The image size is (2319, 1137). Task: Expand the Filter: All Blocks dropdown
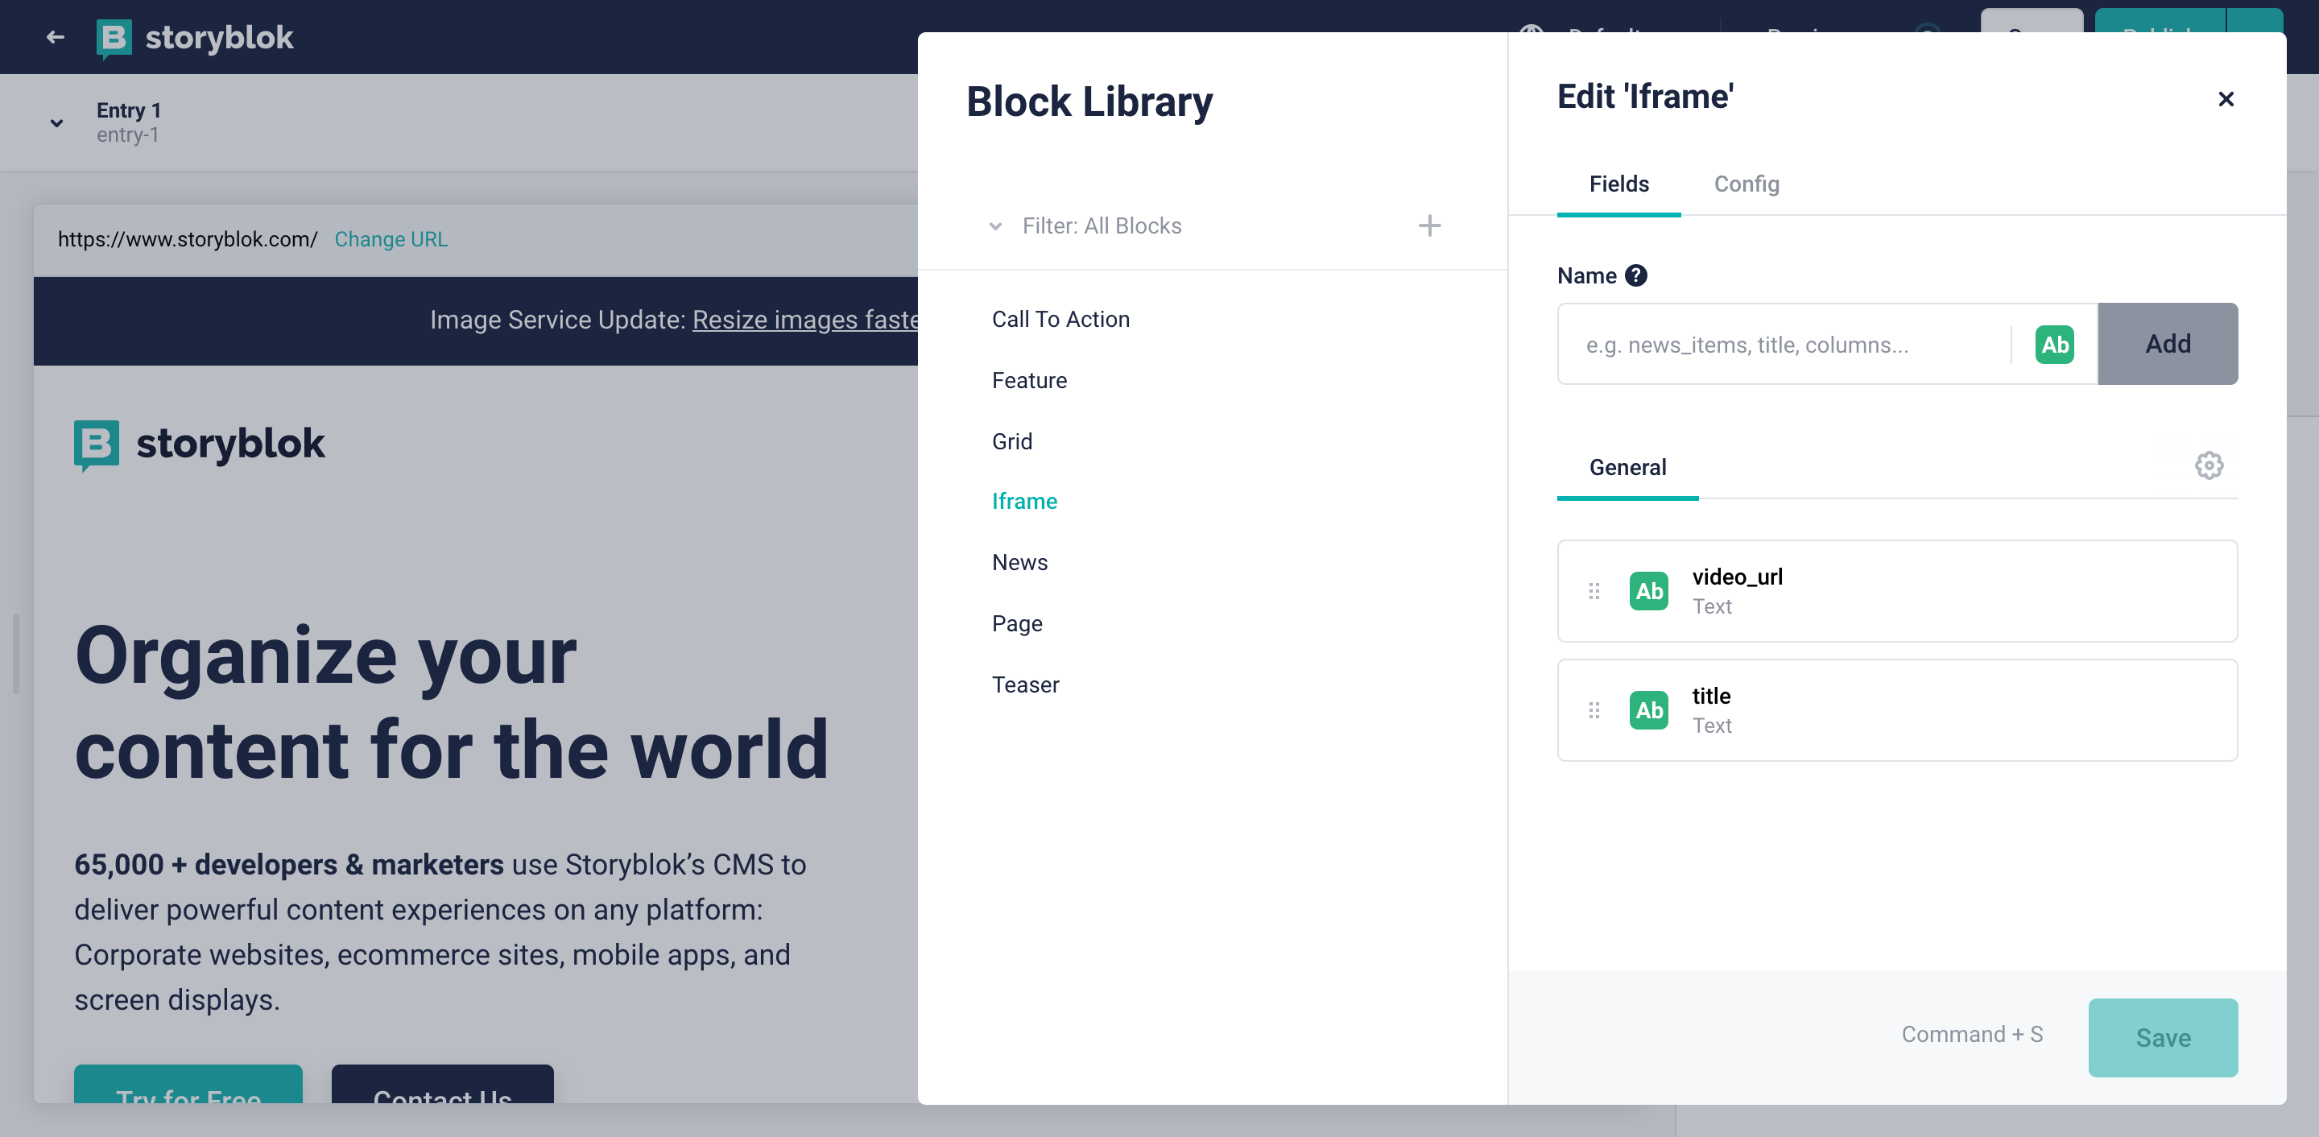tap(1085, 226)
